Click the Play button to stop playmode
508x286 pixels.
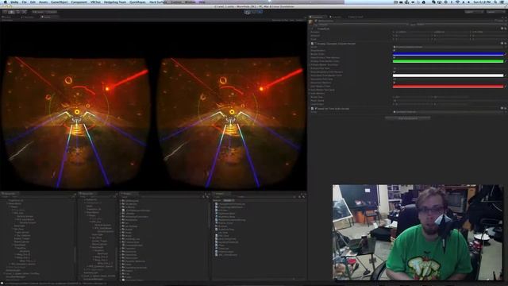pos(248,12)
